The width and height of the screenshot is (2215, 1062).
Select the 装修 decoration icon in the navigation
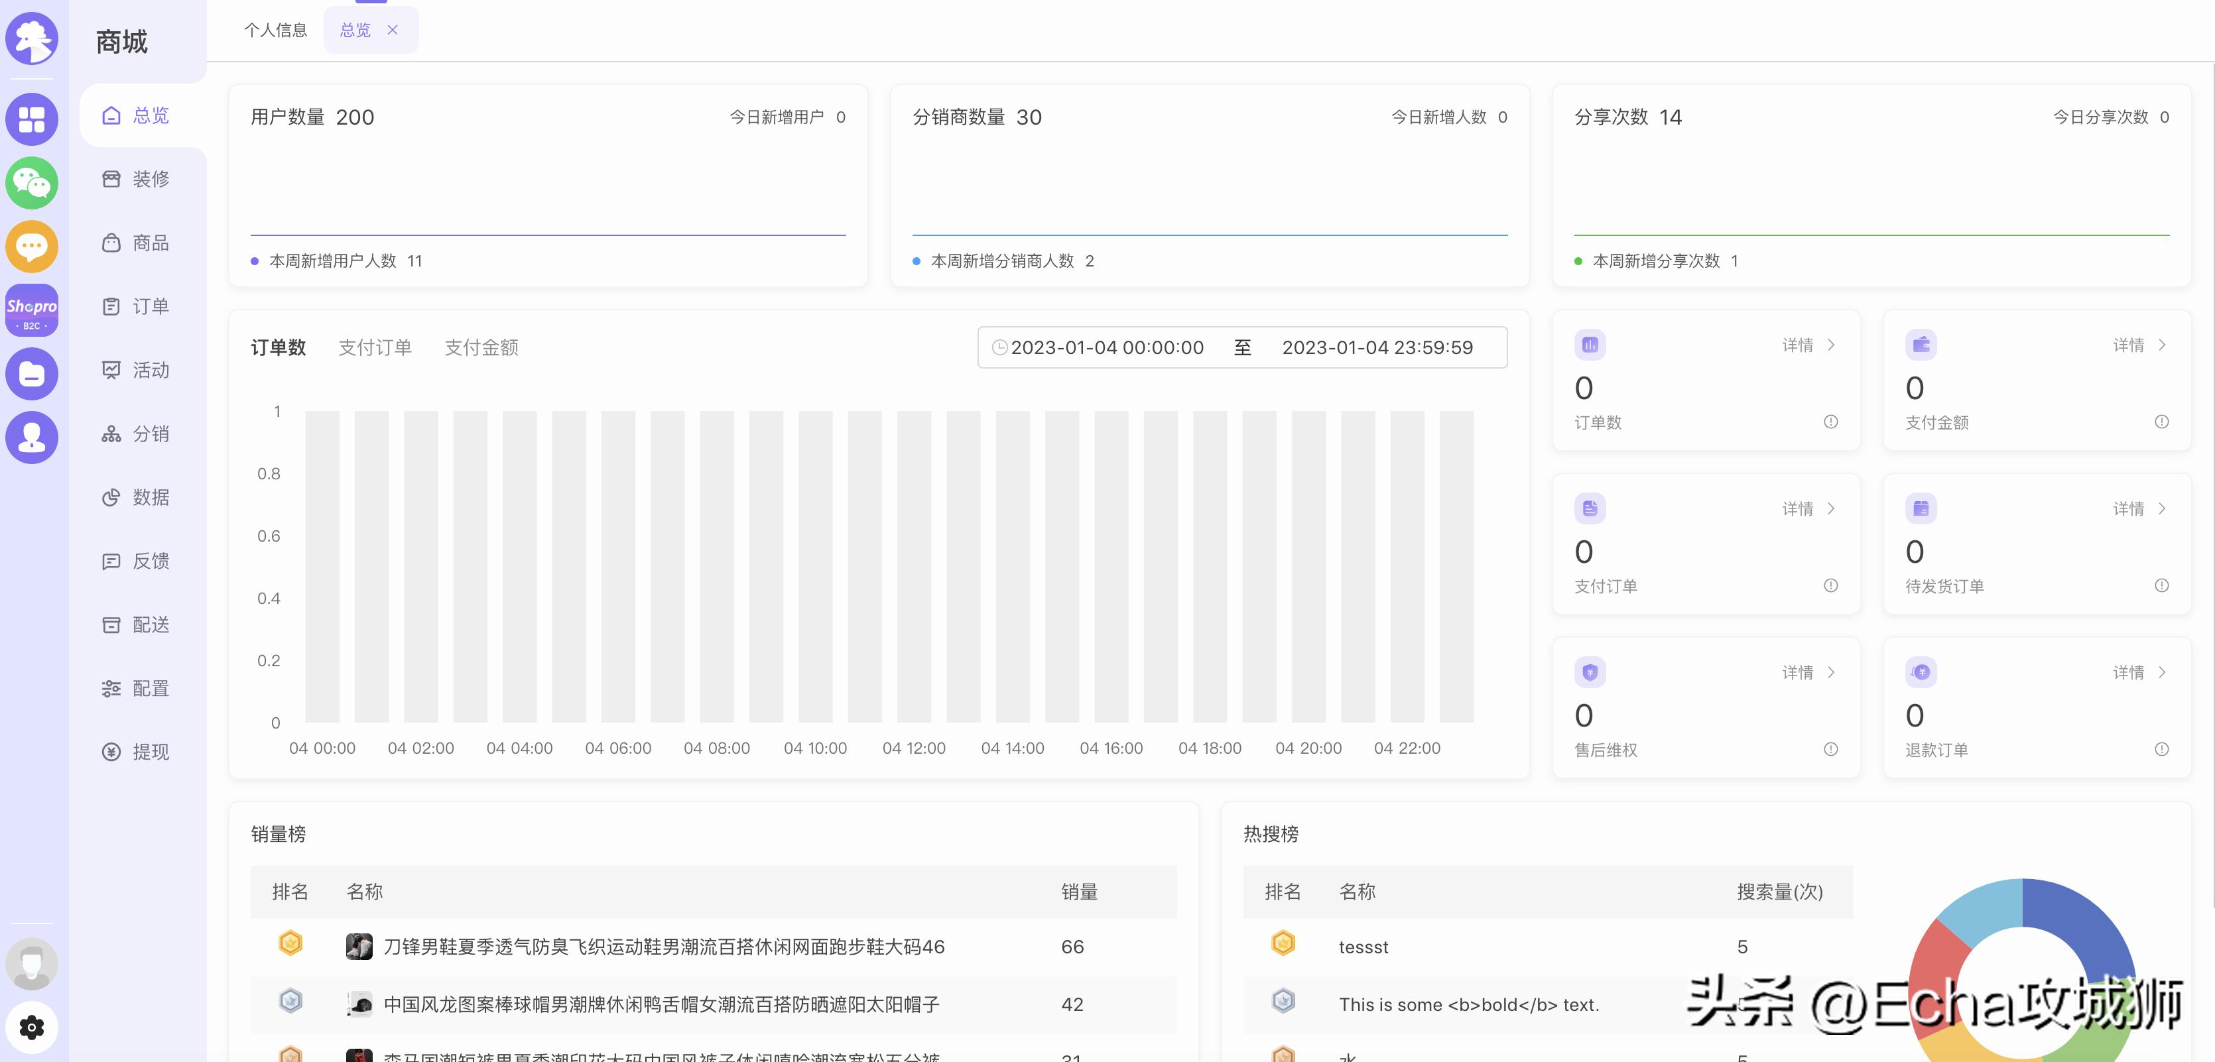pos(112,179)
